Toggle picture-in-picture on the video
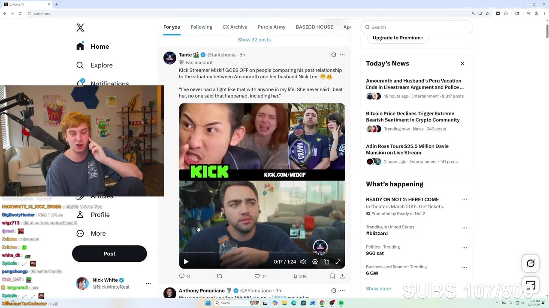 tap(326, 262)
